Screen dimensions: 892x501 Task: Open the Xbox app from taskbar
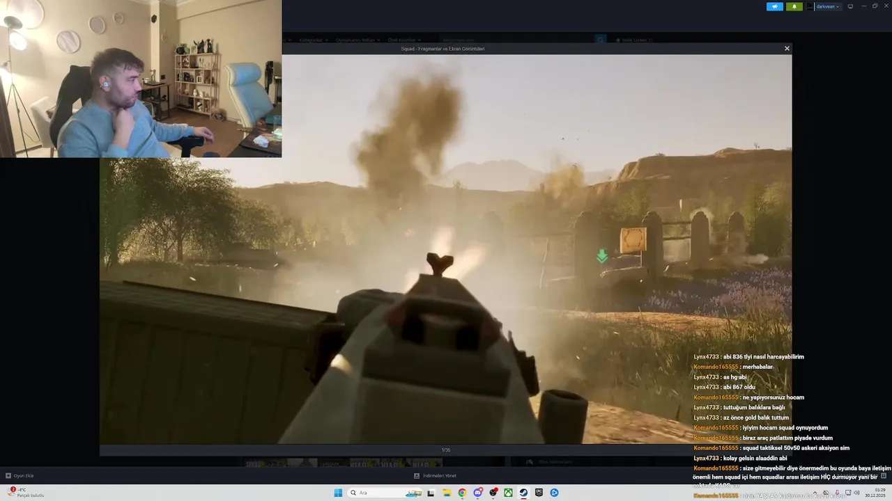(509, 493)
